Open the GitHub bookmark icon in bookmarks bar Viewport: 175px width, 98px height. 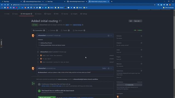[x=31, y=8]
